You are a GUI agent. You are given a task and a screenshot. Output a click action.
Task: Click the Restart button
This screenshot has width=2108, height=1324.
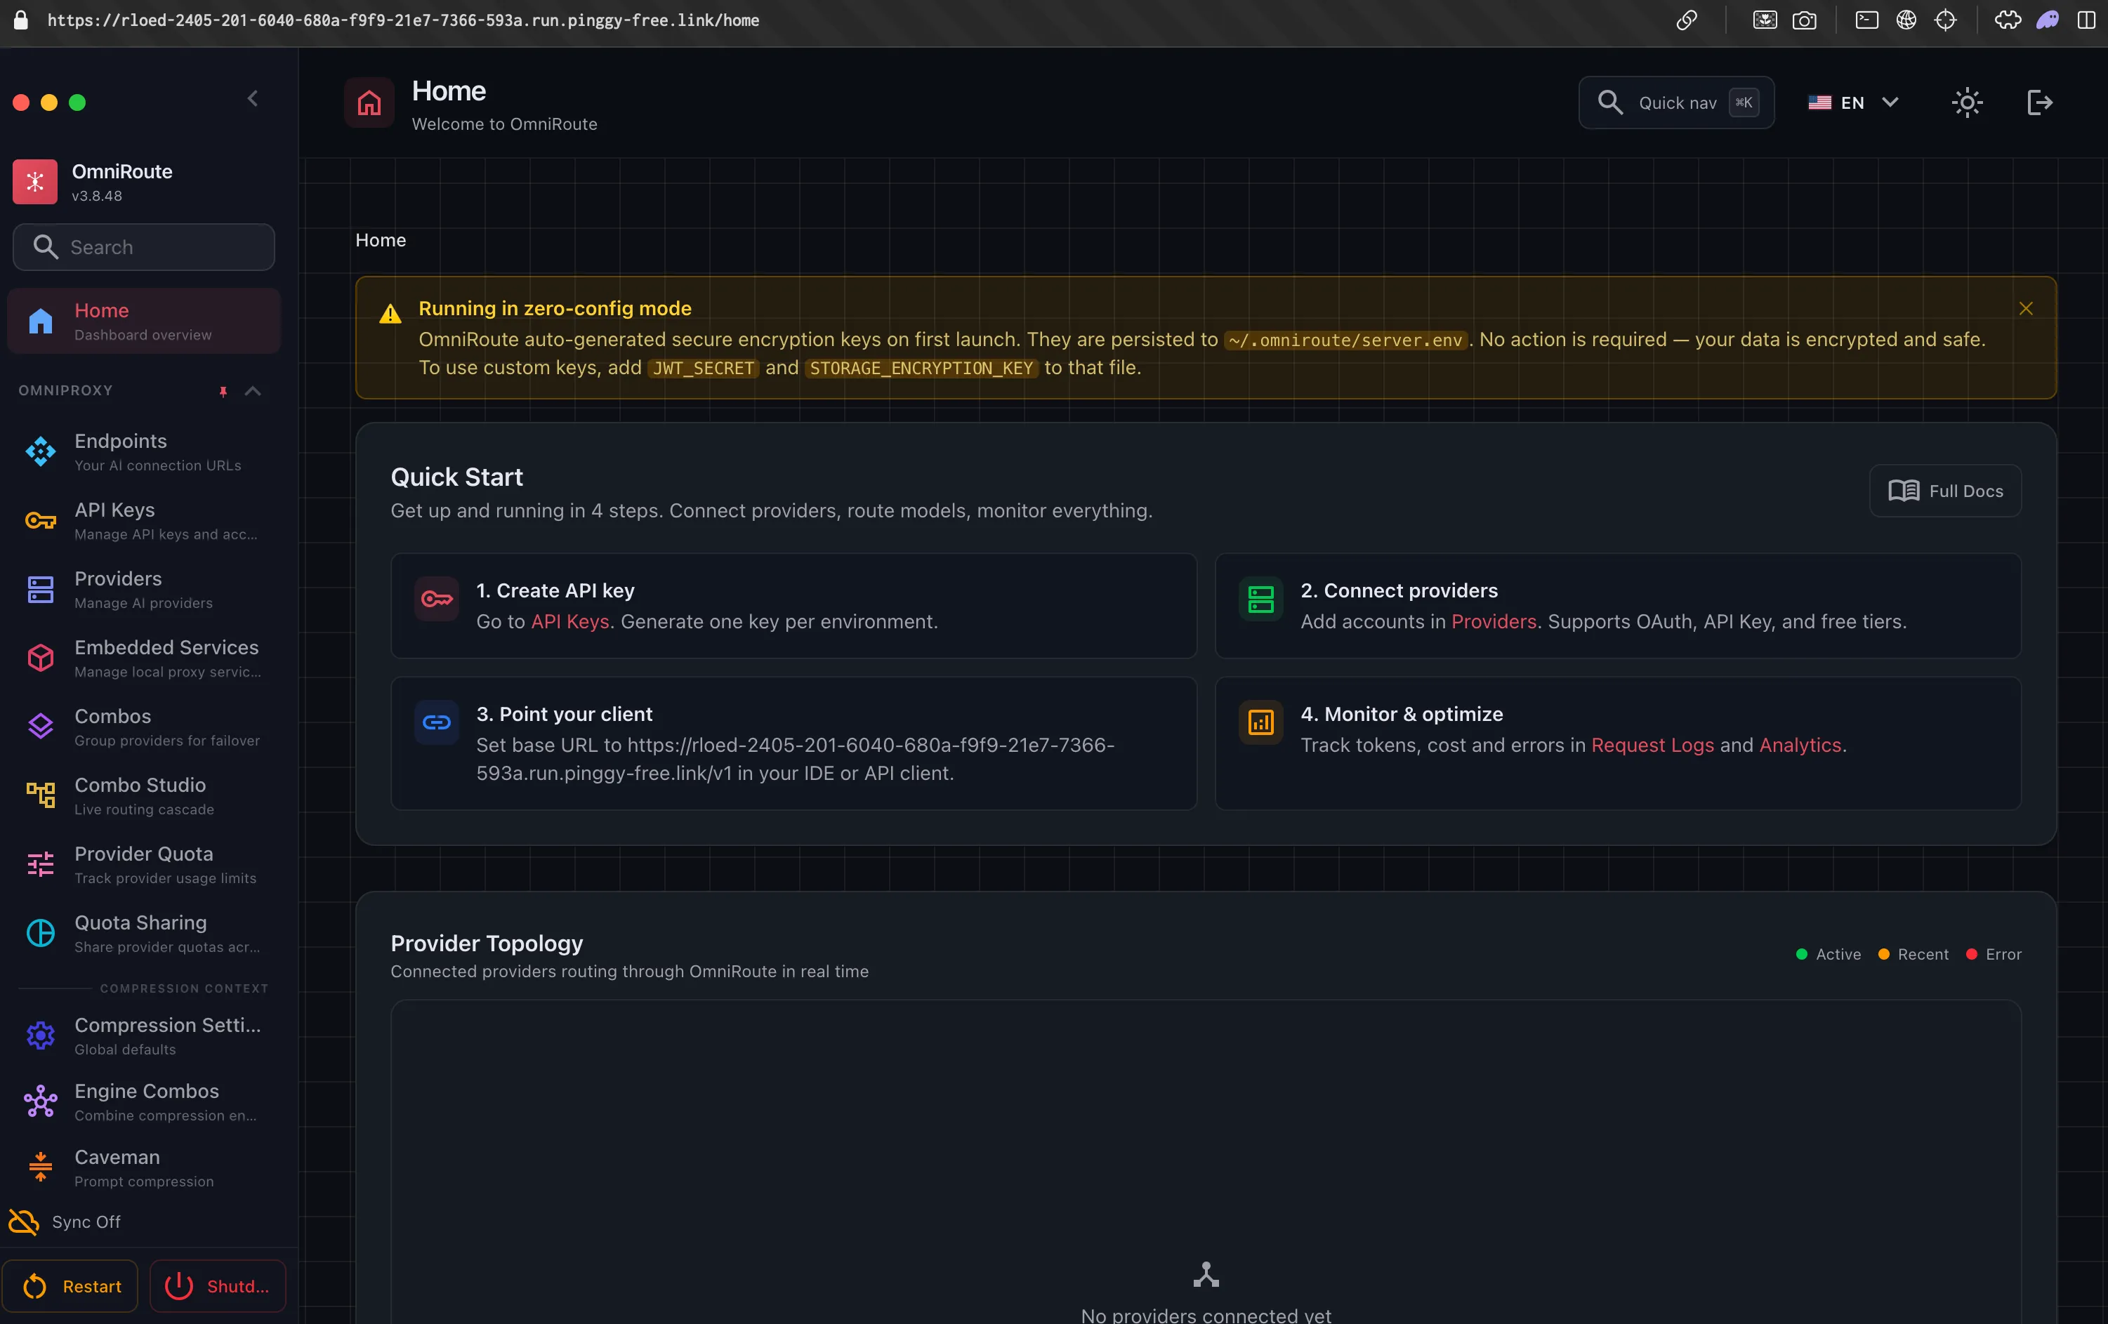point(70,1285)
